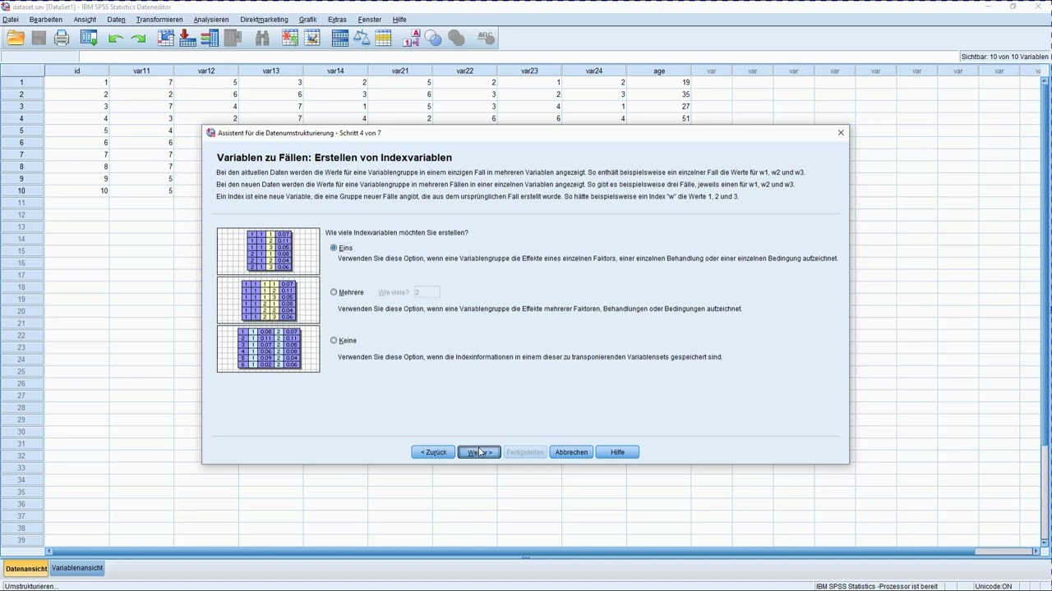Image resolution: width=1052 pixels, height=591 pixels.
Task: Open the Datei menu
Action: (11, 20)
